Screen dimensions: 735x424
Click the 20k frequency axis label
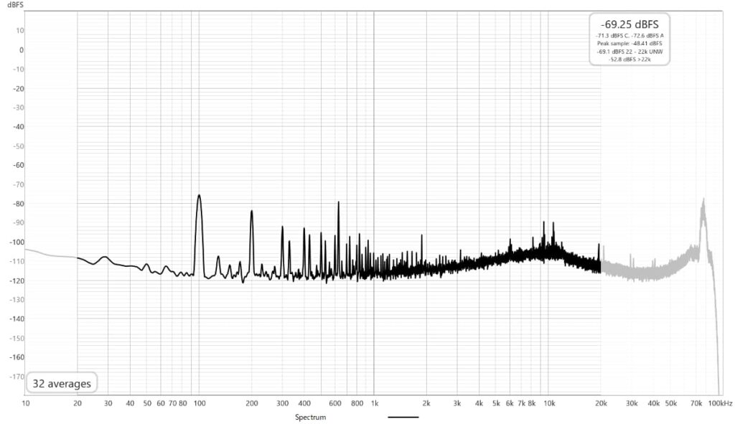(601, 404)
